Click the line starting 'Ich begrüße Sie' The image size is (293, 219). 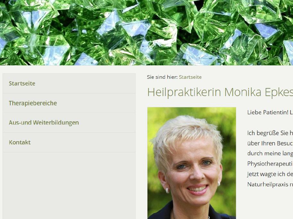click(270, 133)
